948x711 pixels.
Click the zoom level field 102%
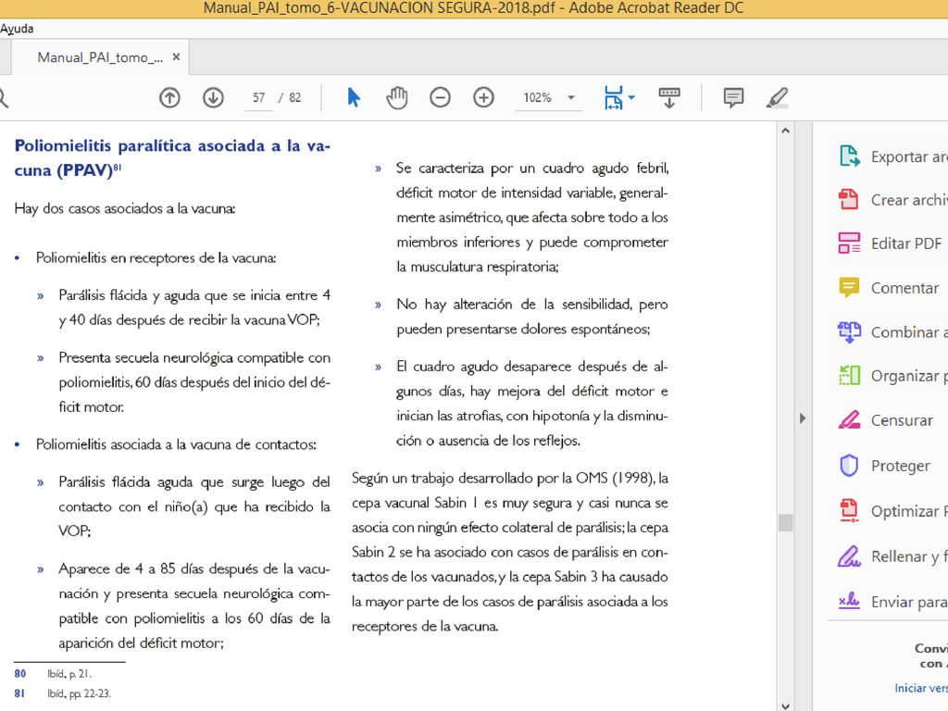[538, 97]
